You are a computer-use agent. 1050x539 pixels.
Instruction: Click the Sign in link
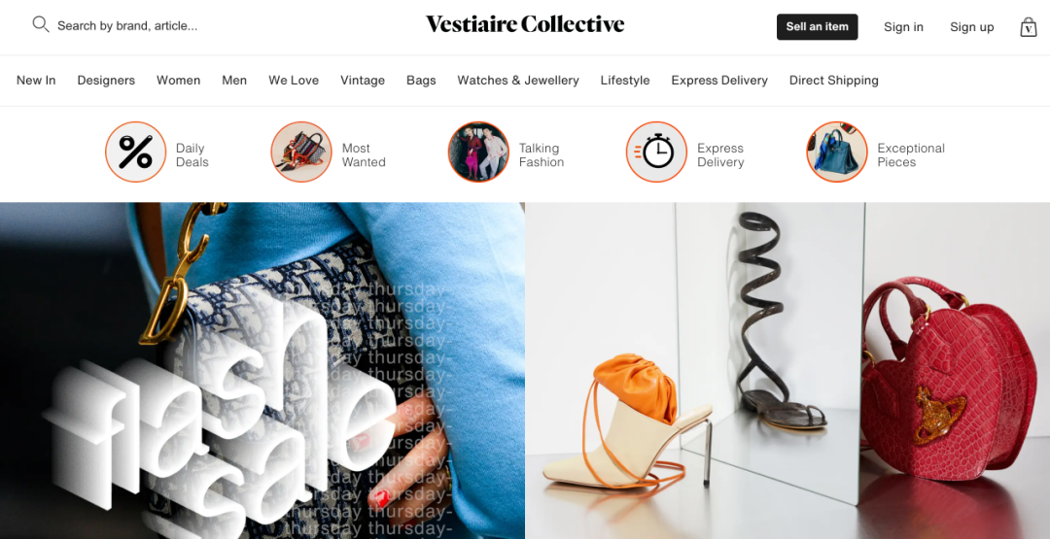[x=903, y=27]
